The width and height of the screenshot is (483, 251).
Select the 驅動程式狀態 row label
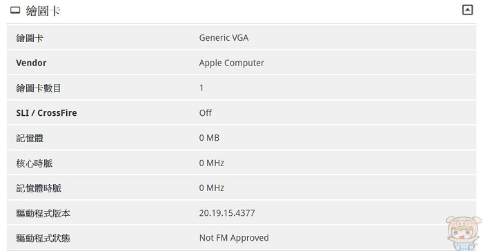pos(43,238)
